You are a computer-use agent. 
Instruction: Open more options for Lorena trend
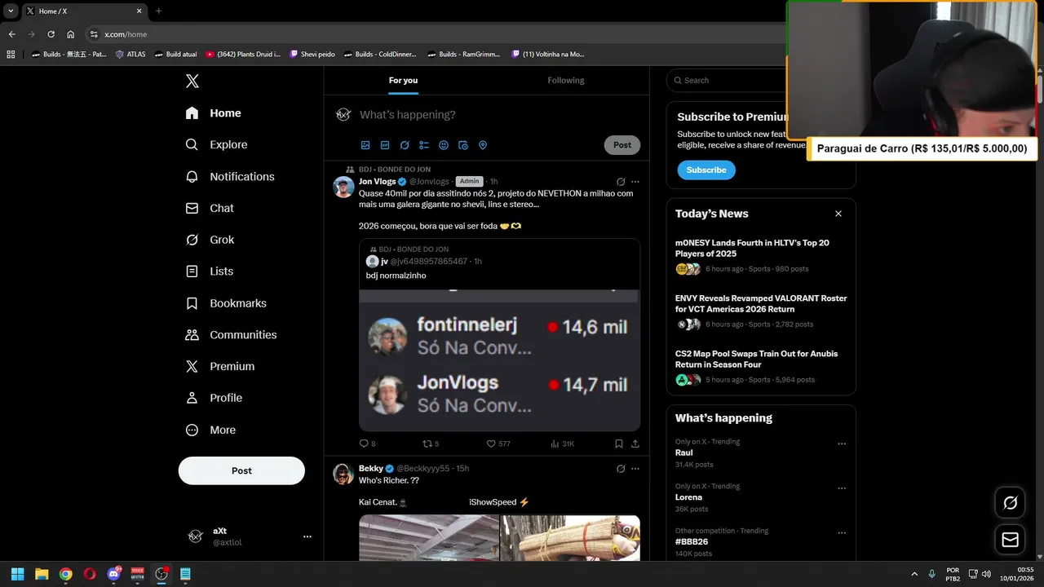coord(842,488)
